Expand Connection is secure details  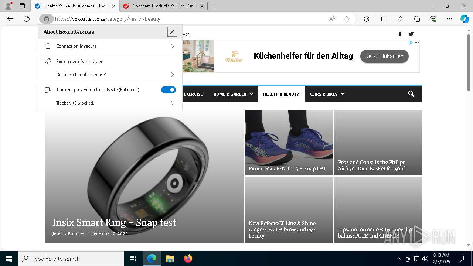click(x=110, y=46)
